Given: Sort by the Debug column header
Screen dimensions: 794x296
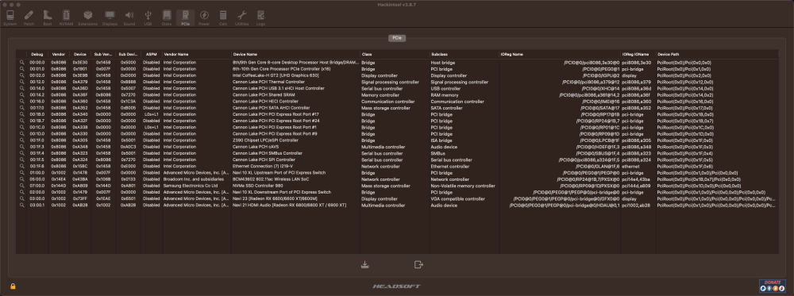Looking at the screenshot, I should click(x=37, y=54).
